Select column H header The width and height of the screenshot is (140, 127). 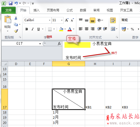coord(95,64)
